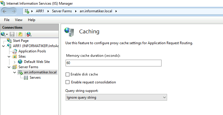Enable the disk cache checkbox
Viewport: 223px width, 115px height.
coord(67,74)
